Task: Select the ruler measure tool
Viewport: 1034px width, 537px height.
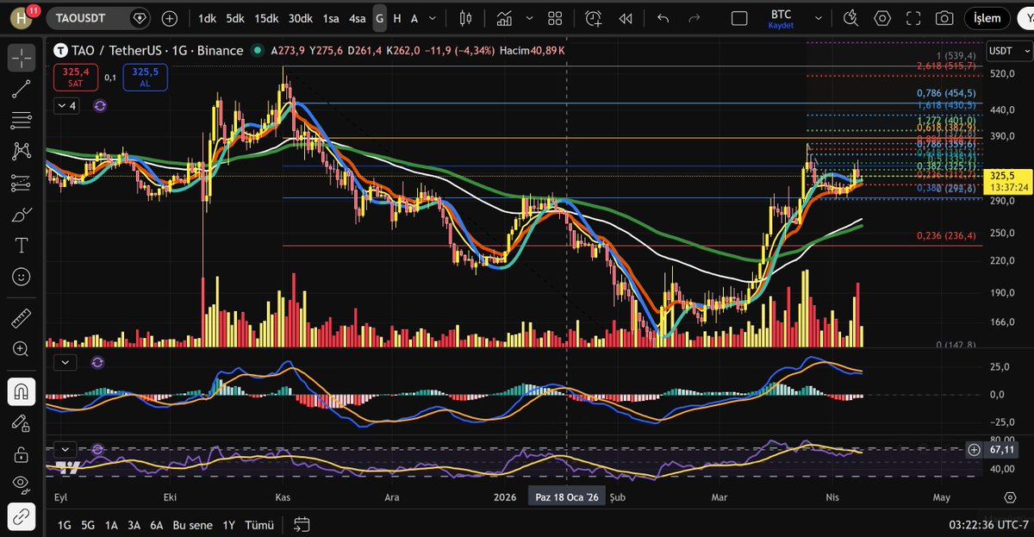Action: click(x=22, y=318)
